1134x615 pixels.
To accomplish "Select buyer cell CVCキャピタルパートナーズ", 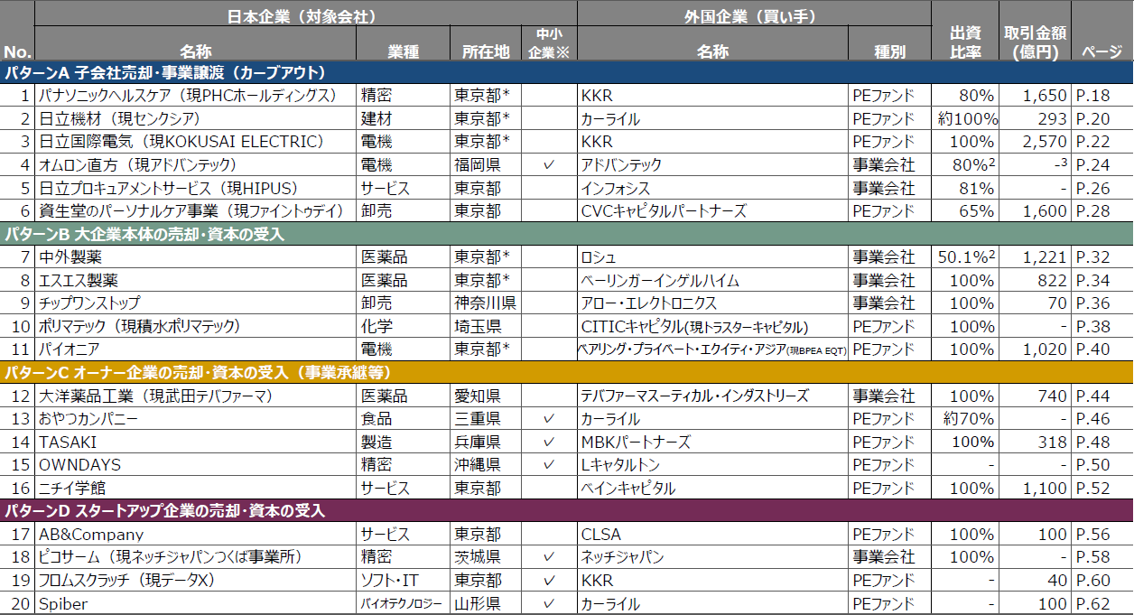I will click(x=712, y=210).
